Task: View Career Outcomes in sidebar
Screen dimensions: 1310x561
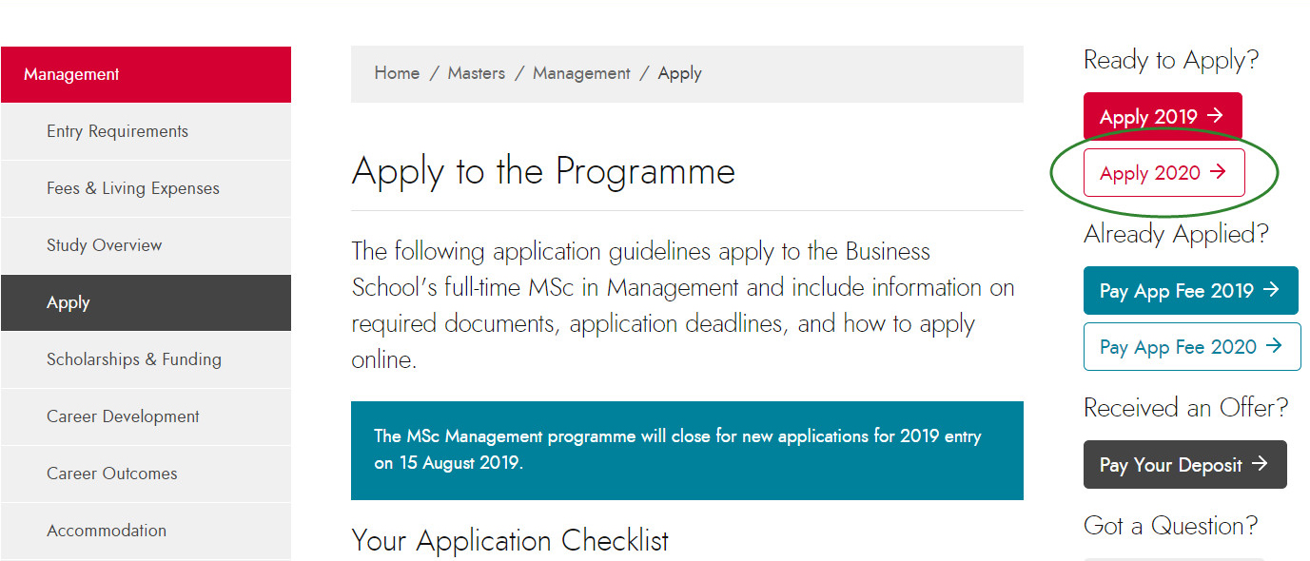Action: [x=146, y=474]
